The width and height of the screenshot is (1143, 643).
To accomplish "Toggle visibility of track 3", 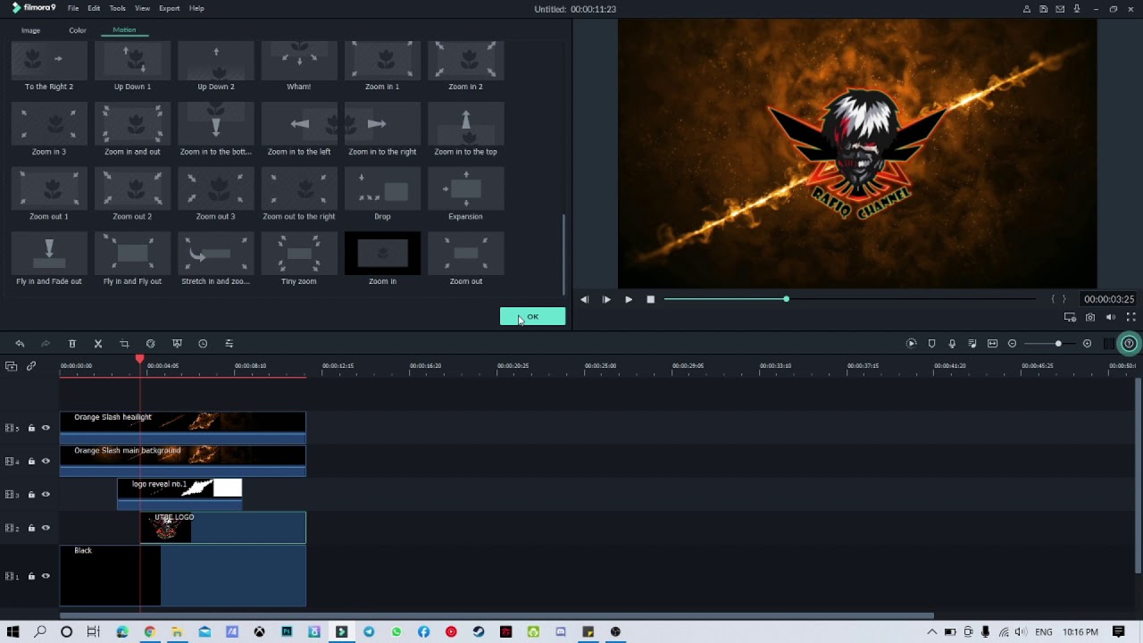I will click(46, 494).
